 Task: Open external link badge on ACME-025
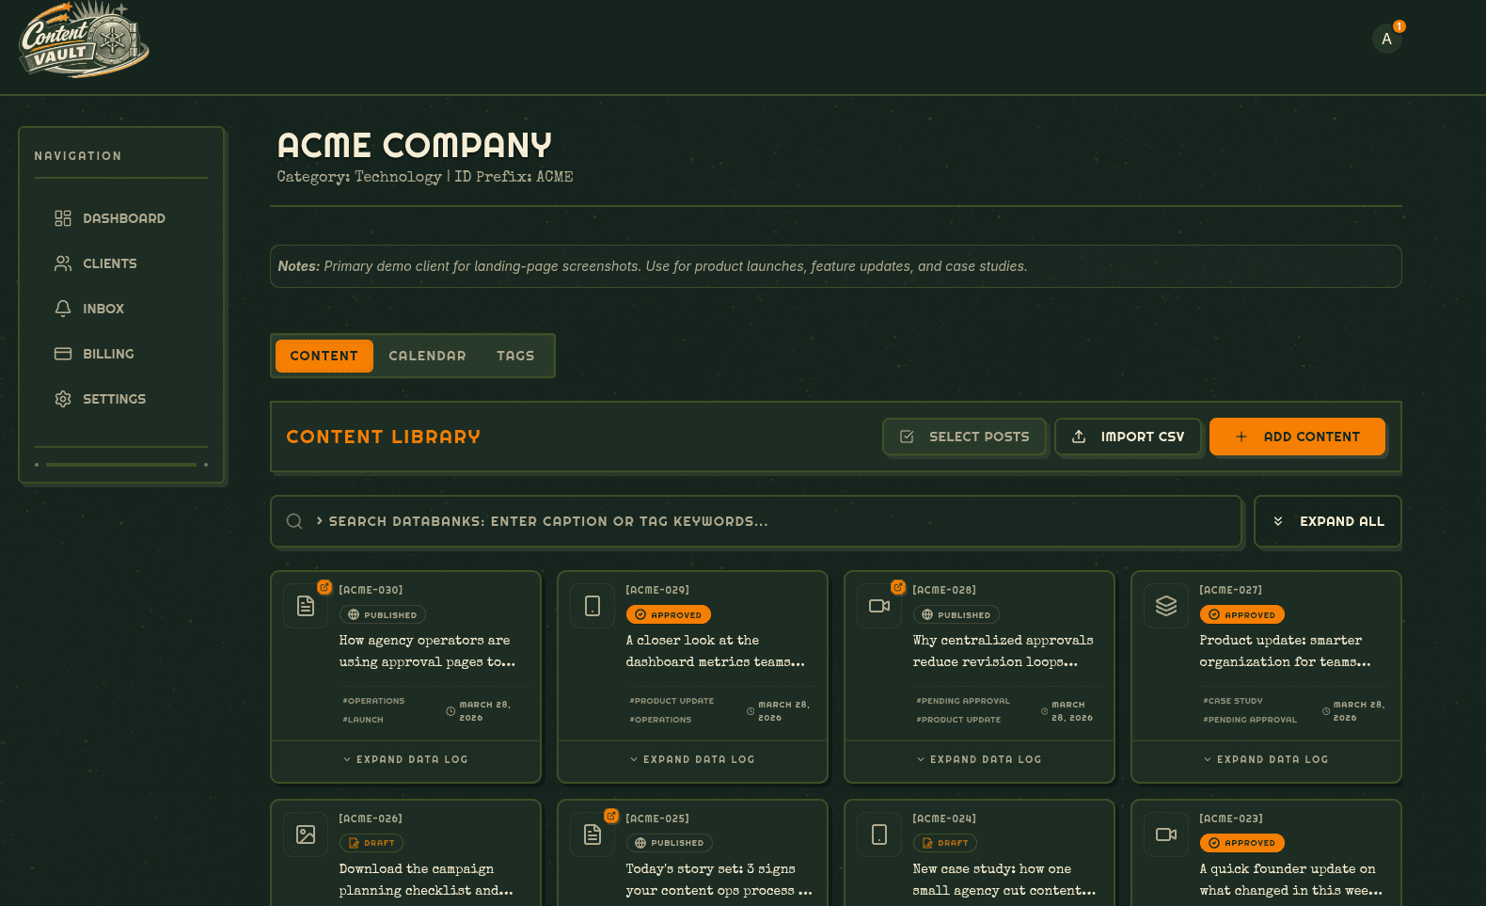coord(611,816)
